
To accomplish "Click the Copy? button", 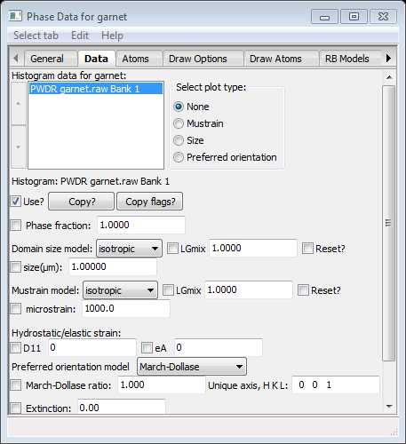I will [x=82, y=202].
